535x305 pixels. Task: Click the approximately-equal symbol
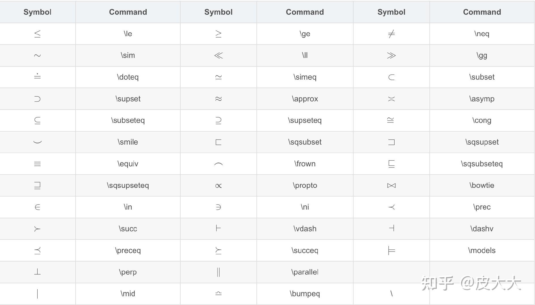click(218, 99)
